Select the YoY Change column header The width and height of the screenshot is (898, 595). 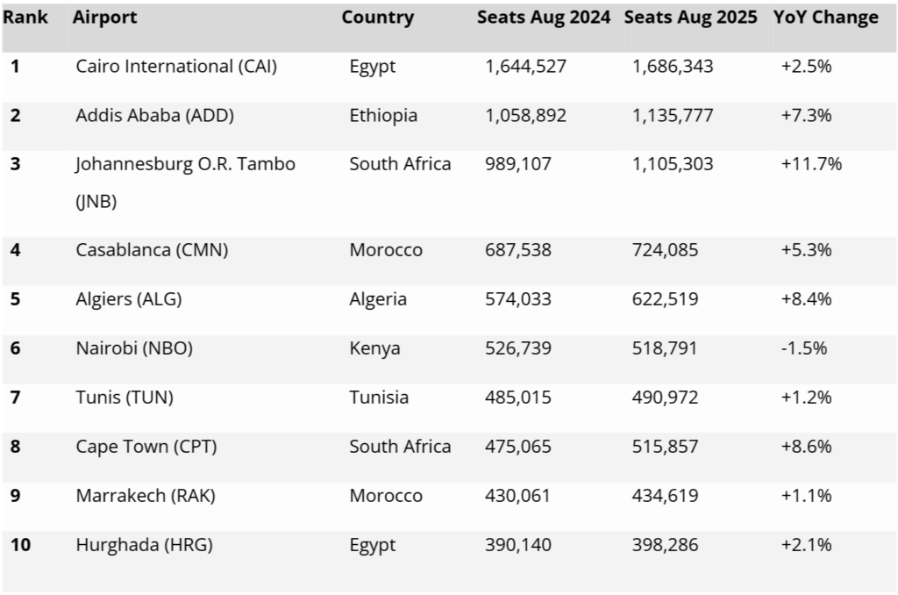tap(825, 18)
